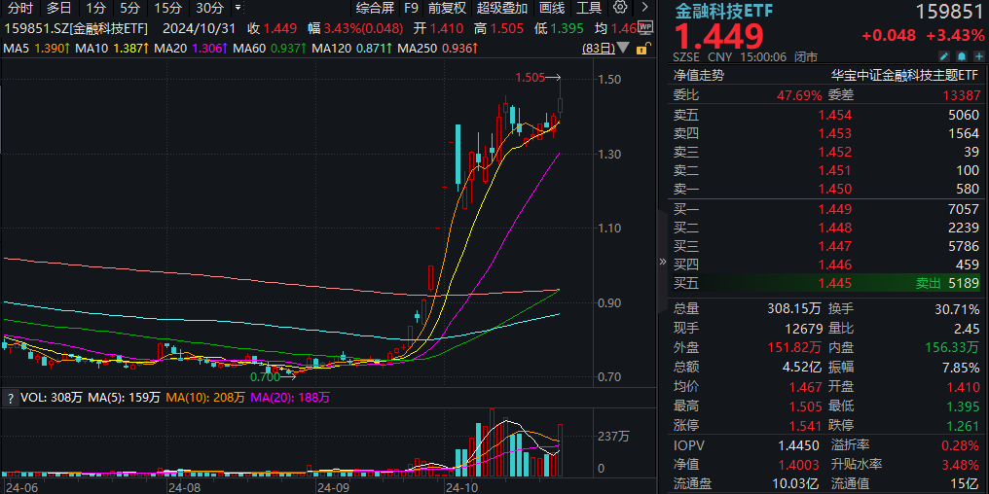Select 卖四 price 1.453

point(834,133)
